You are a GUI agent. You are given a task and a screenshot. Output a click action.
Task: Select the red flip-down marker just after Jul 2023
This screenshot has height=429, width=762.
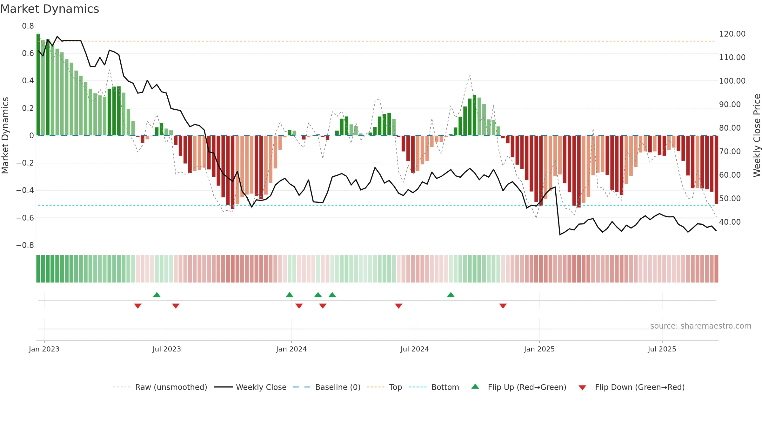[x=176, y=306]
